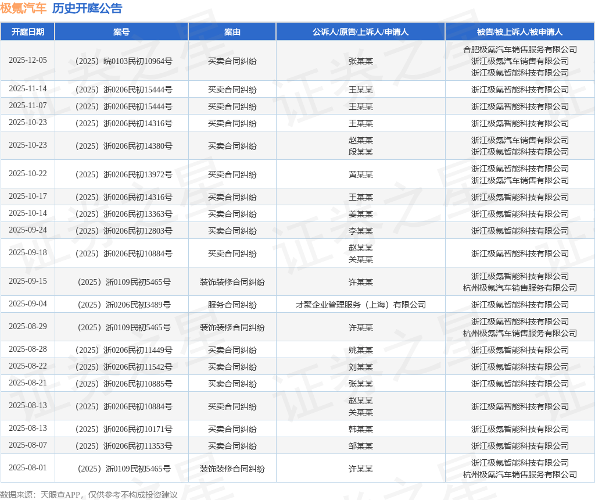Image resolution: width=595 pixels, height=500 pixels.
Task: Select the 2025-08-28 hearing date
Action: pyautogui.click(x=28, y=349)
